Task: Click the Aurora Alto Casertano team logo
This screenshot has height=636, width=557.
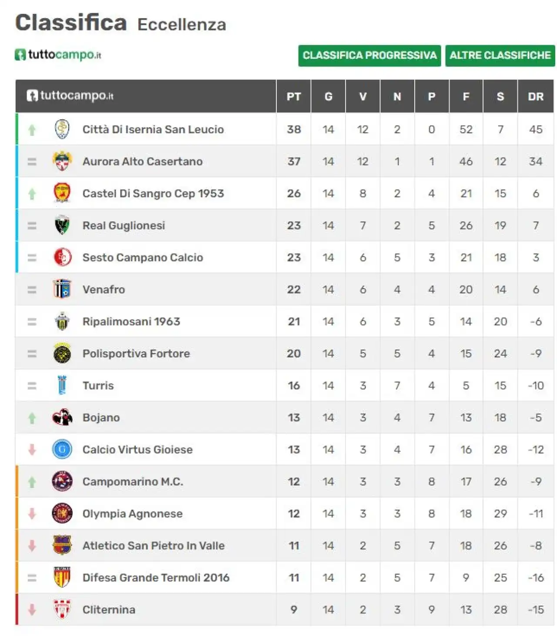Action: (62, 162)
